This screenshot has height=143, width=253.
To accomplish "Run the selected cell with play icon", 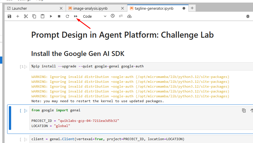I will 51,16.
